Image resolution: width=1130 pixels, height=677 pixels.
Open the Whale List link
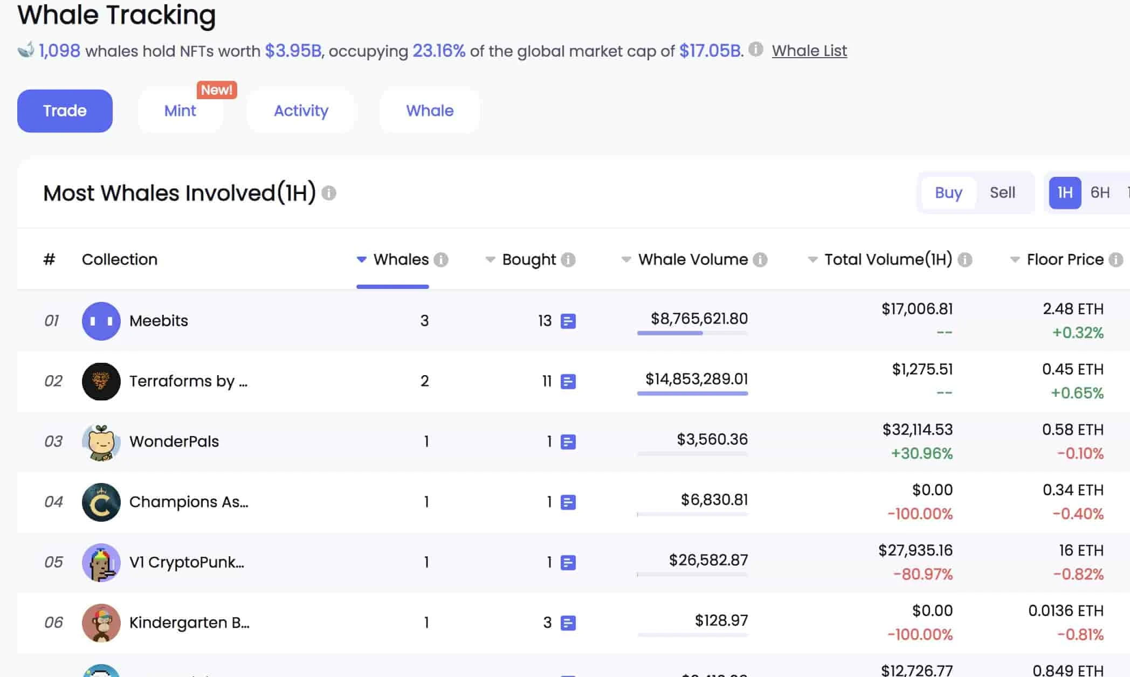point(809,51)
